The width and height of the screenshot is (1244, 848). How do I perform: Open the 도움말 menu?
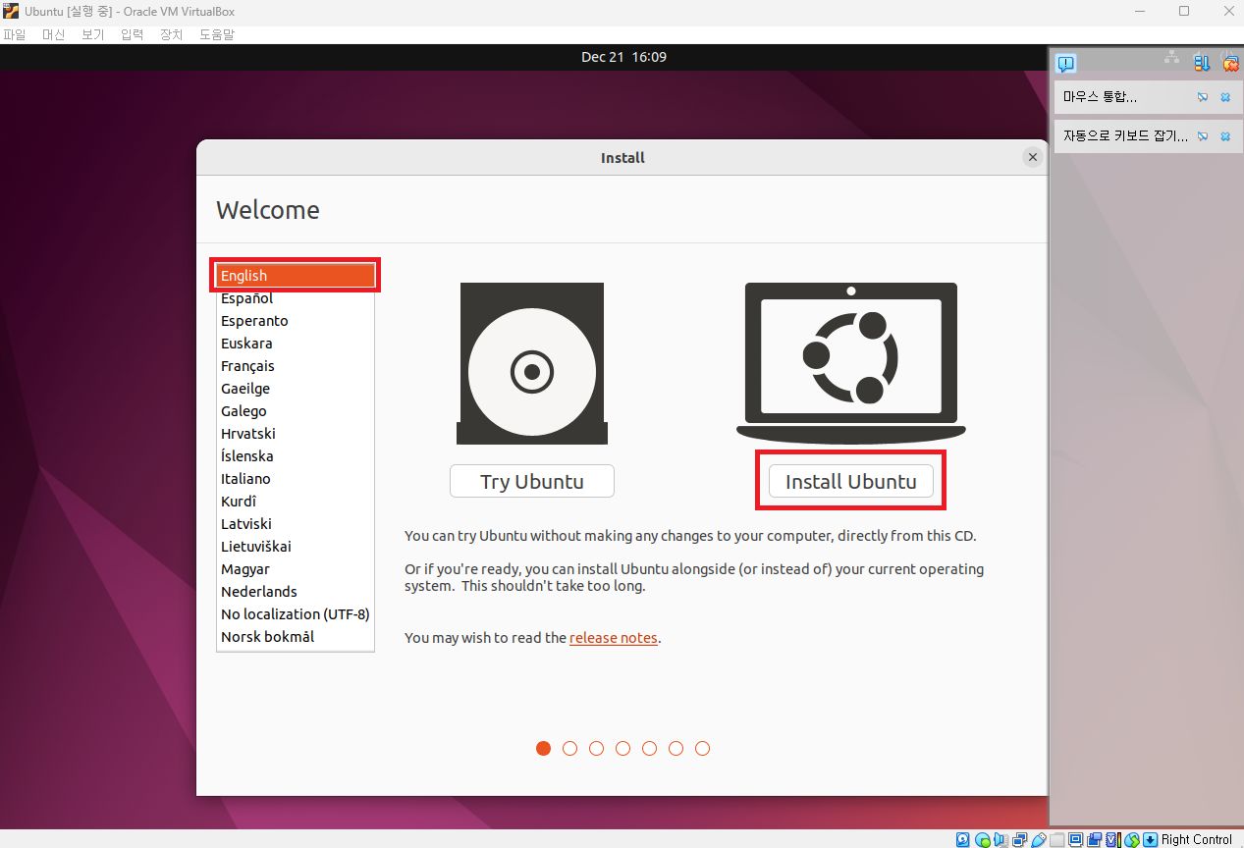coord(217,34)
